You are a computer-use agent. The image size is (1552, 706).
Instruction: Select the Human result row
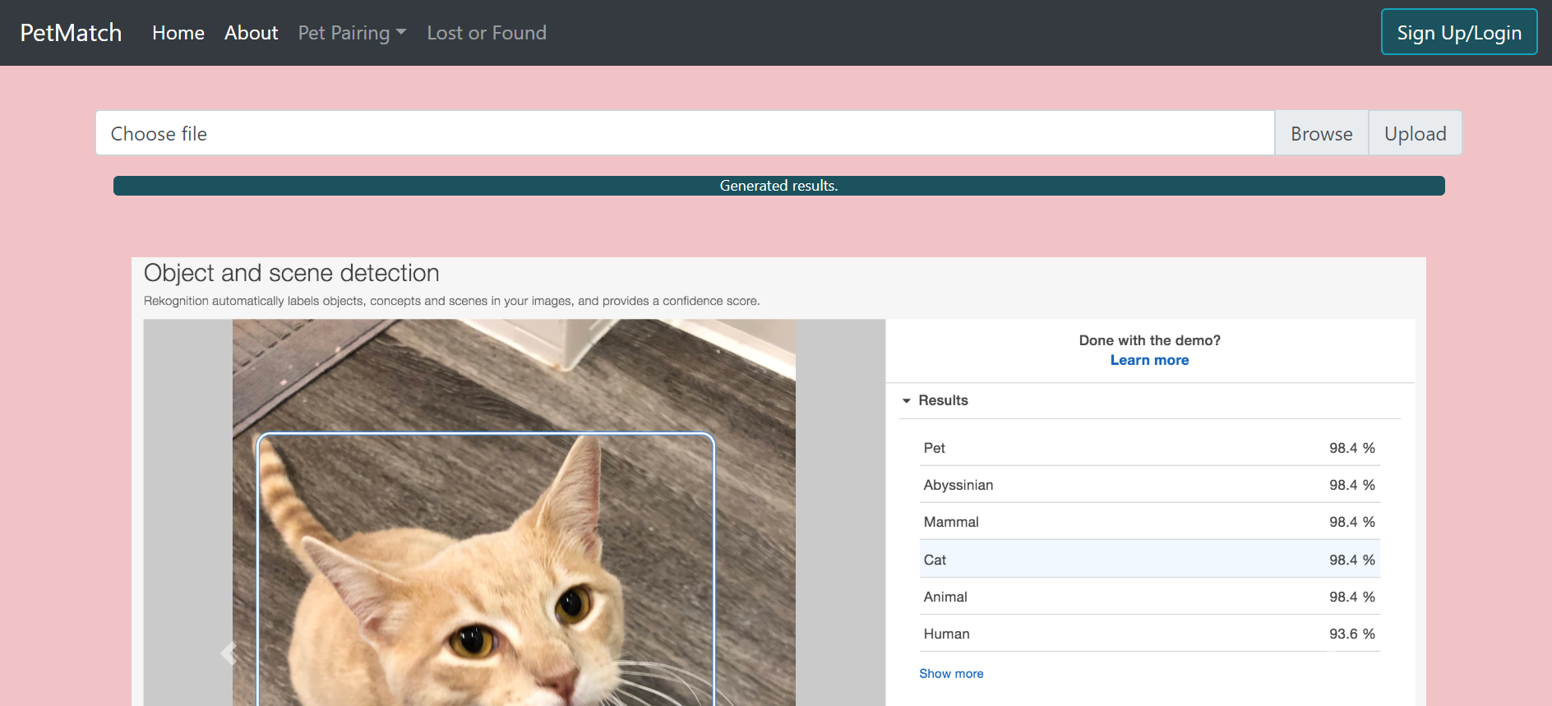(1149, 634)
